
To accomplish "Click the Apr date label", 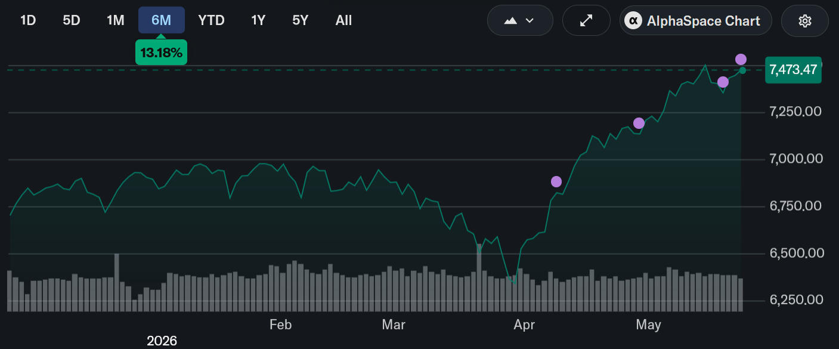I will click(x=524, y=325).
